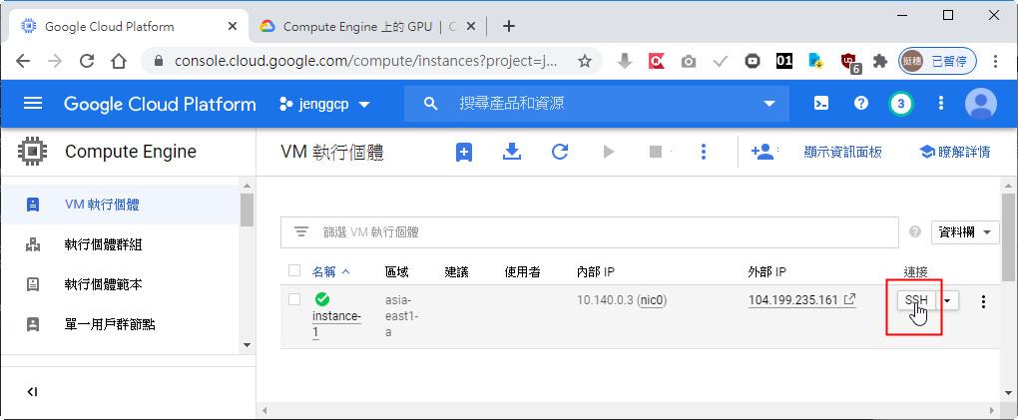The image size is (1018, 420).
Task: Select all VM instances checkbox
Action: click(x=294, y=270)
